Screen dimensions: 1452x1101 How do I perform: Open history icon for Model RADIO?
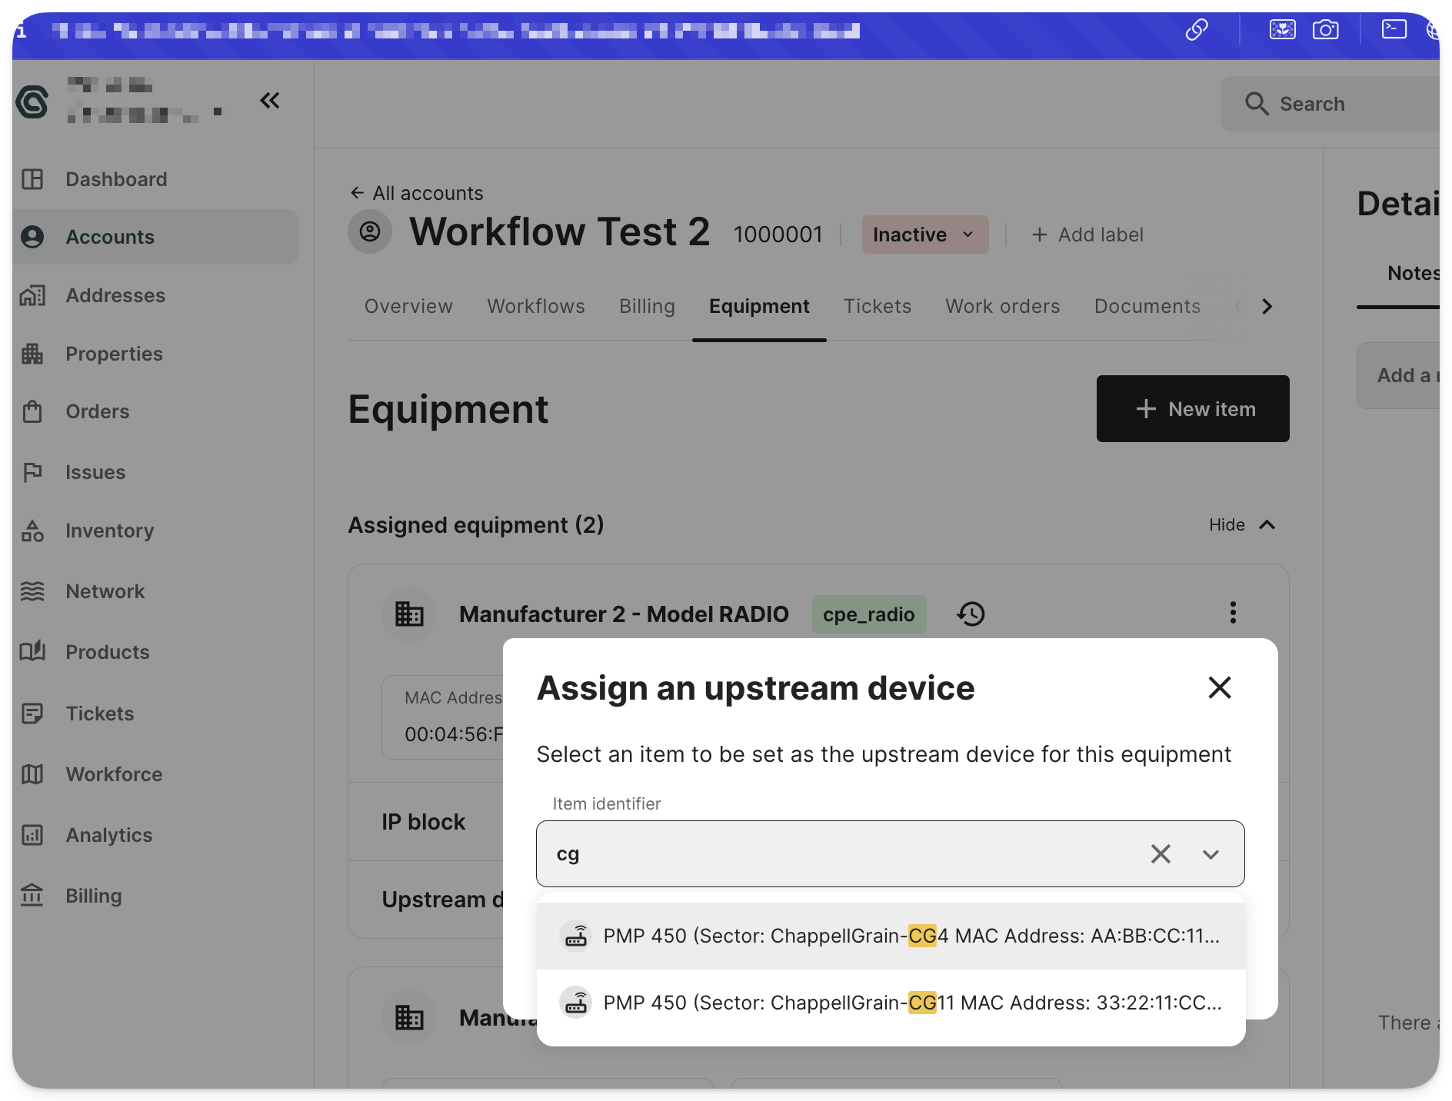coord(971,614)
